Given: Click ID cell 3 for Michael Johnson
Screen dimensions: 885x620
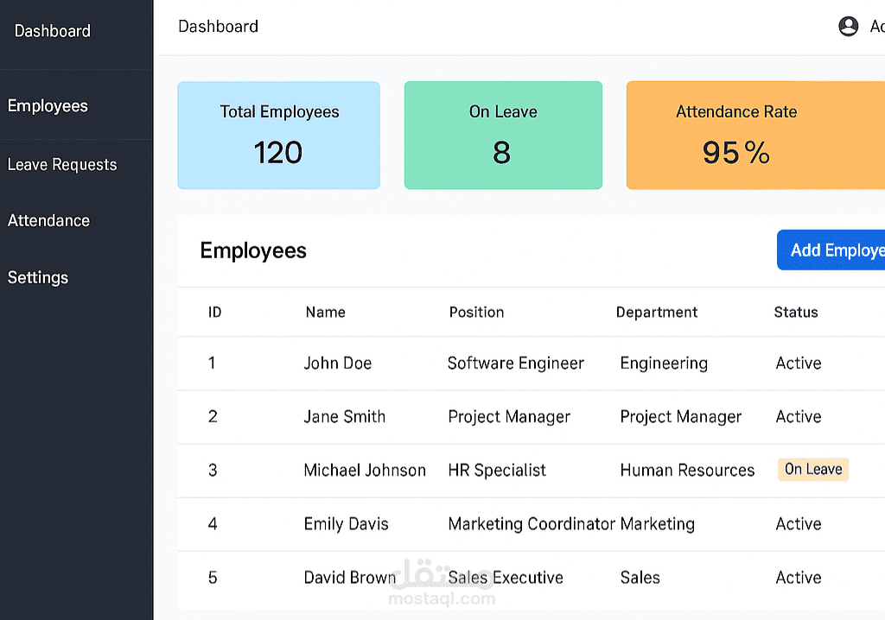Looking at the screenshot, I should point(213,471).
